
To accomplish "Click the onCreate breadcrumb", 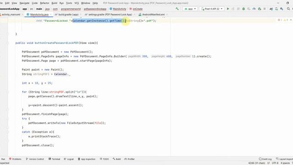I will coord(136,9).
